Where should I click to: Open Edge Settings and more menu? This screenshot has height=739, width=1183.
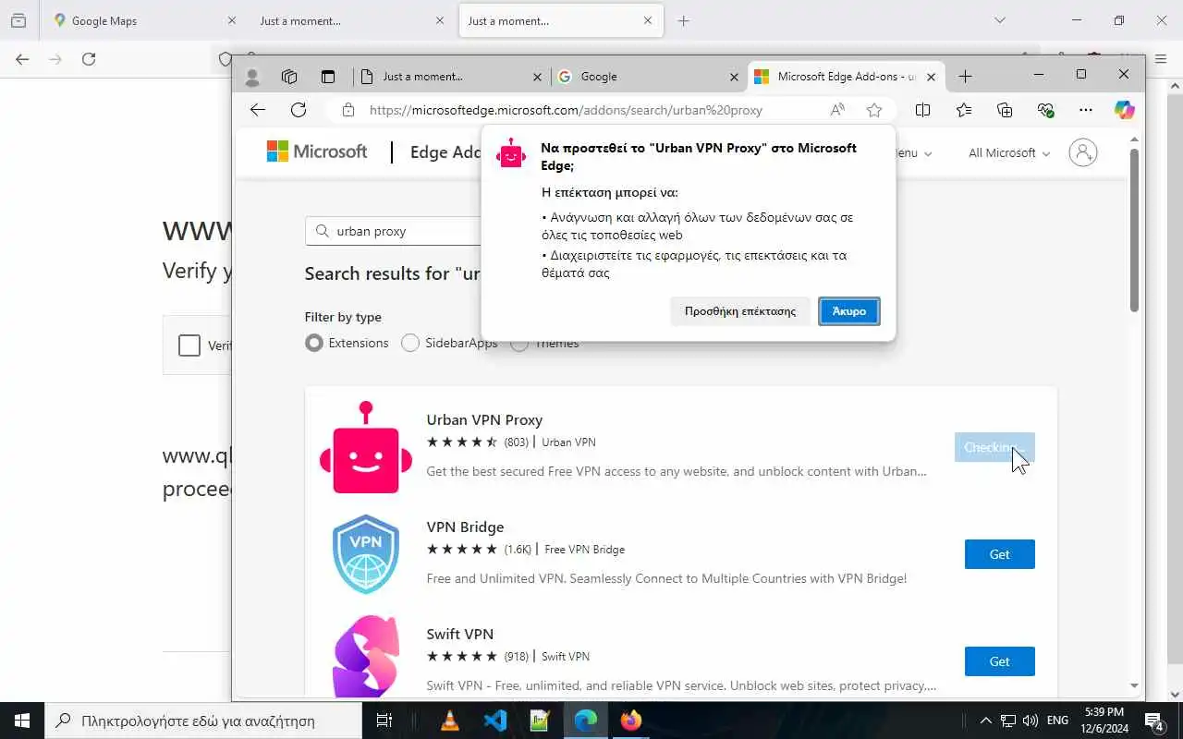coord(1086,110)
